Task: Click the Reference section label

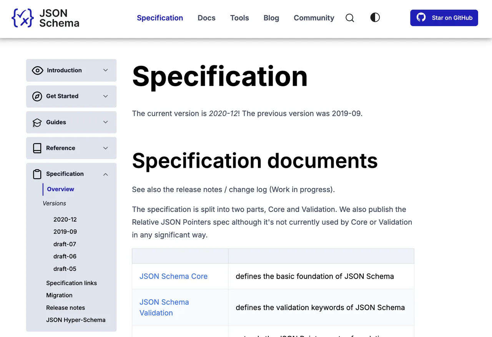Action: pyautogui.click(x=61, y=148)
